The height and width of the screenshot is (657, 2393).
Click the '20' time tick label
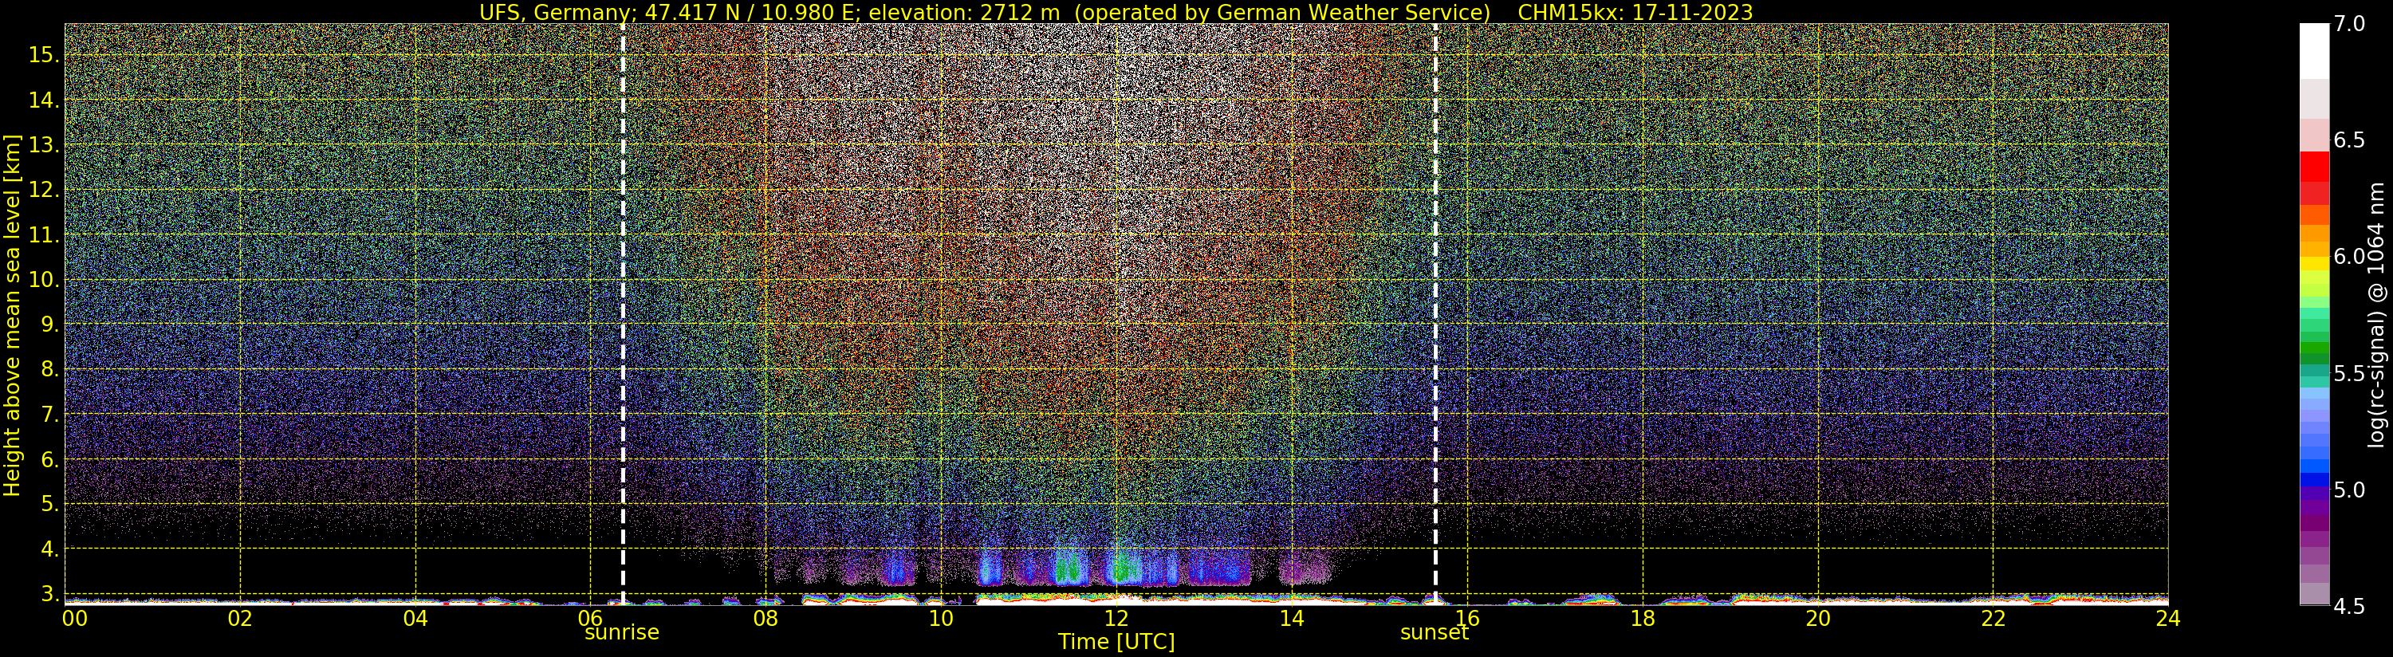[1818, 618]
